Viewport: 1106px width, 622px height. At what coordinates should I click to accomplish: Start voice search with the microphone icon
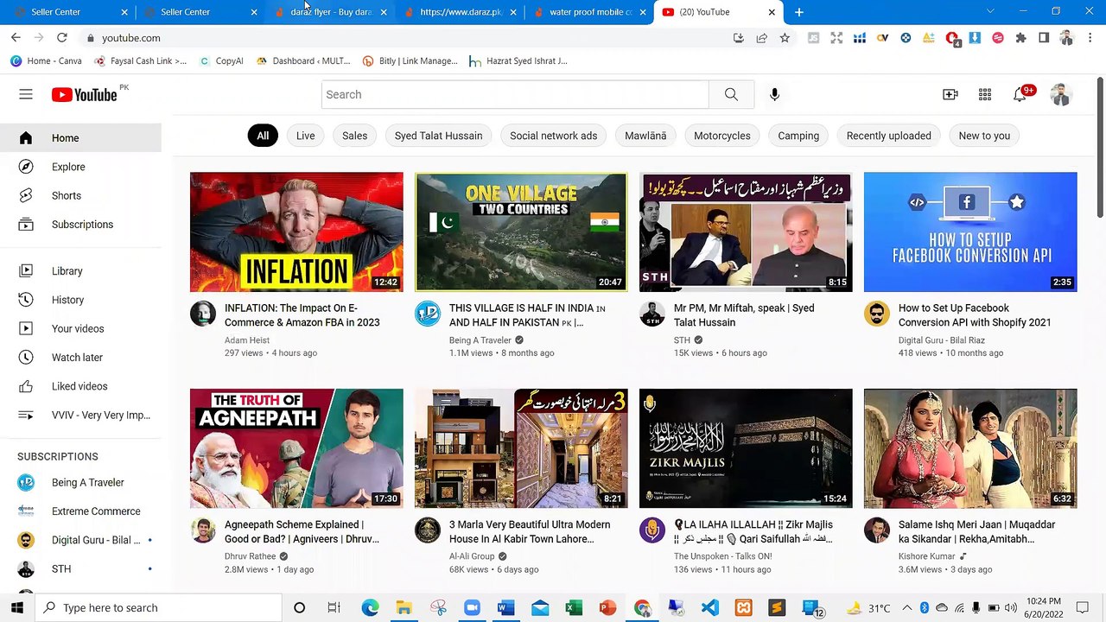(774, 94)
